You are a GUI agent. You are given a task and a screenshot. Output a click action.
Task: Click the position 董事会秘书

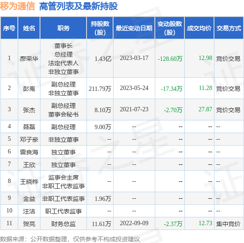coord(64,114)
